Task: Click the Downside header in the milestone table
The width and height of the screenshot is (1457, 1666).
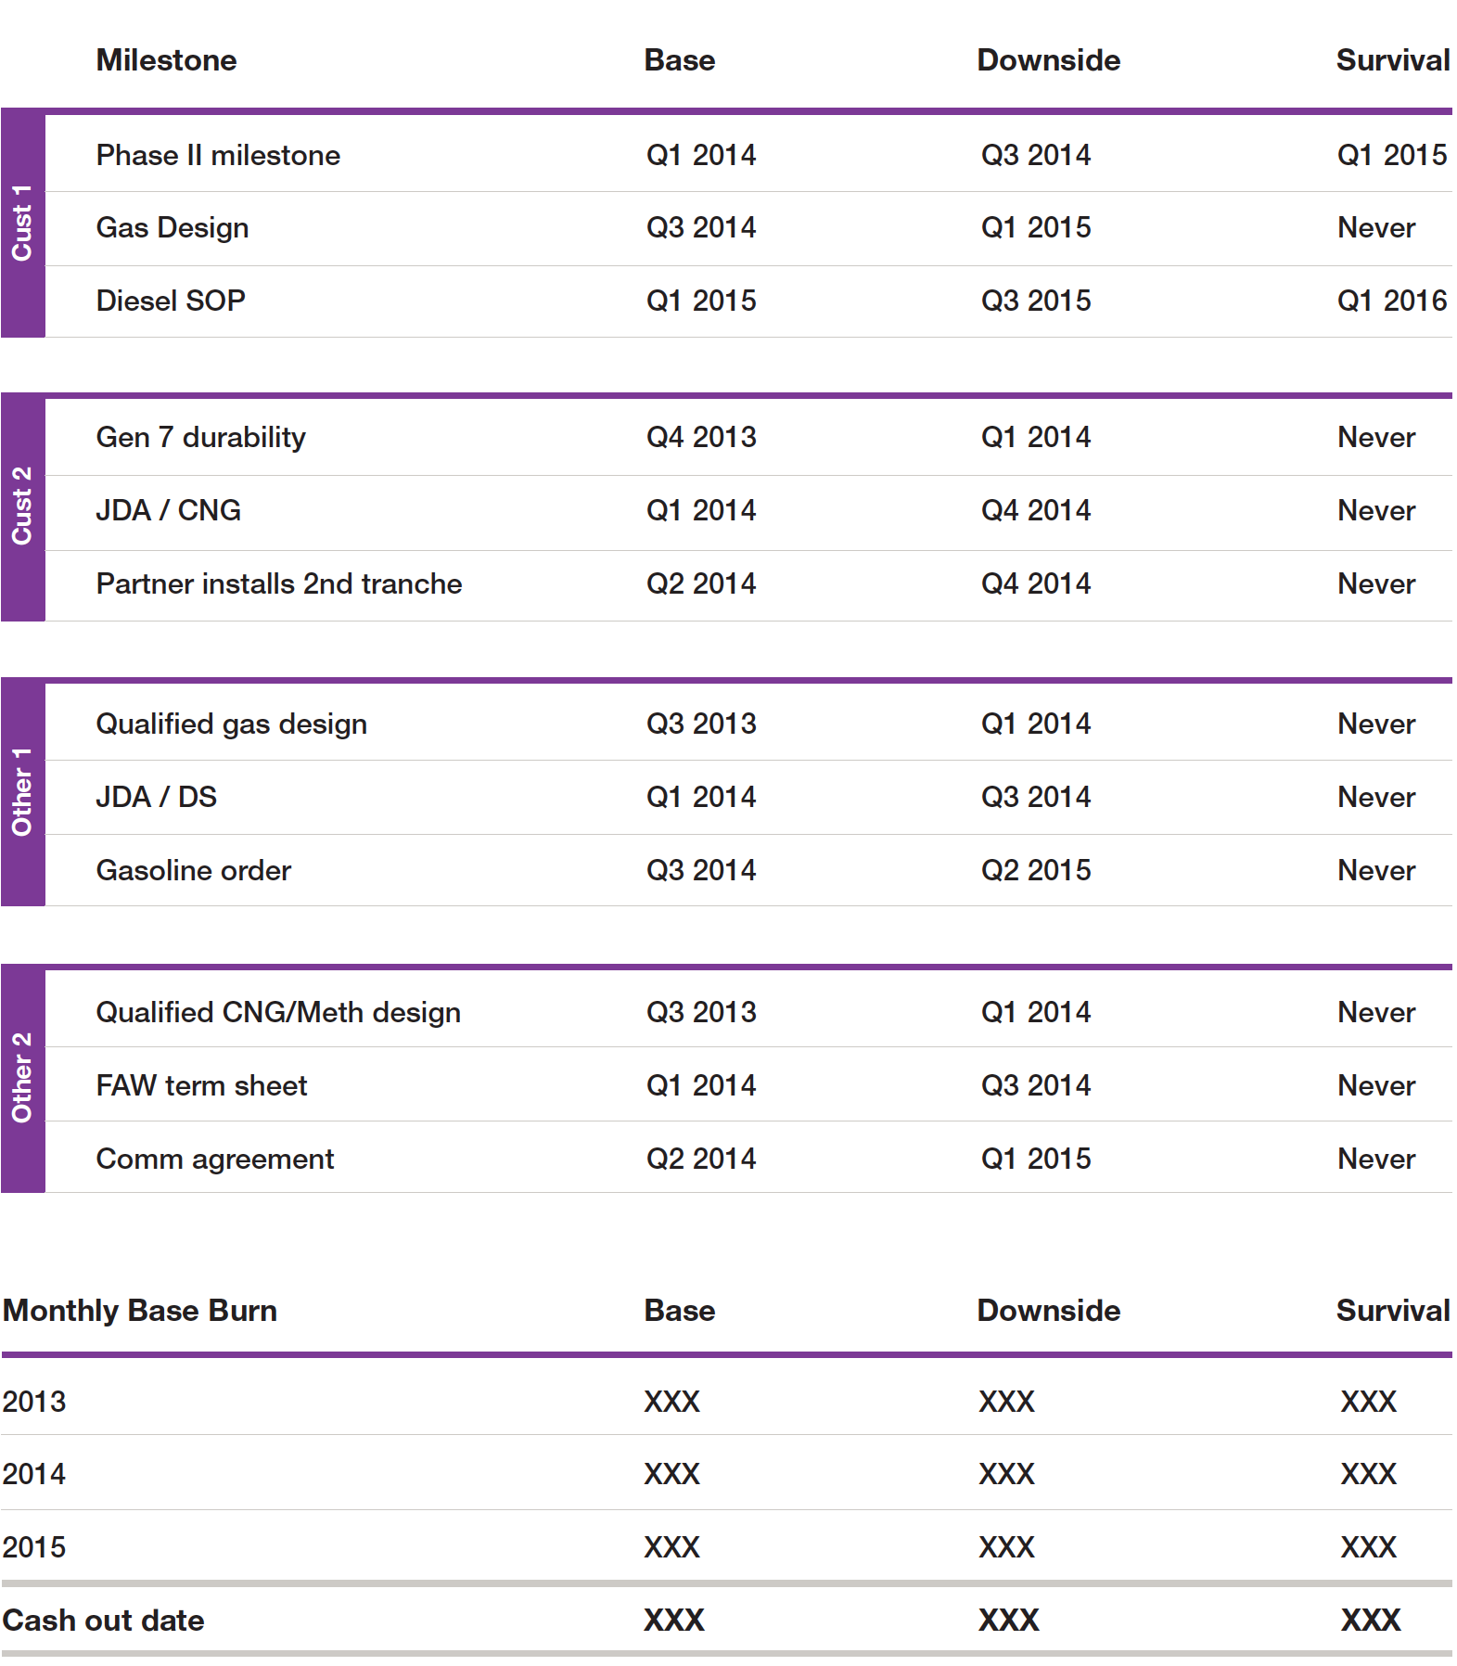Action: pos(1048,60)
